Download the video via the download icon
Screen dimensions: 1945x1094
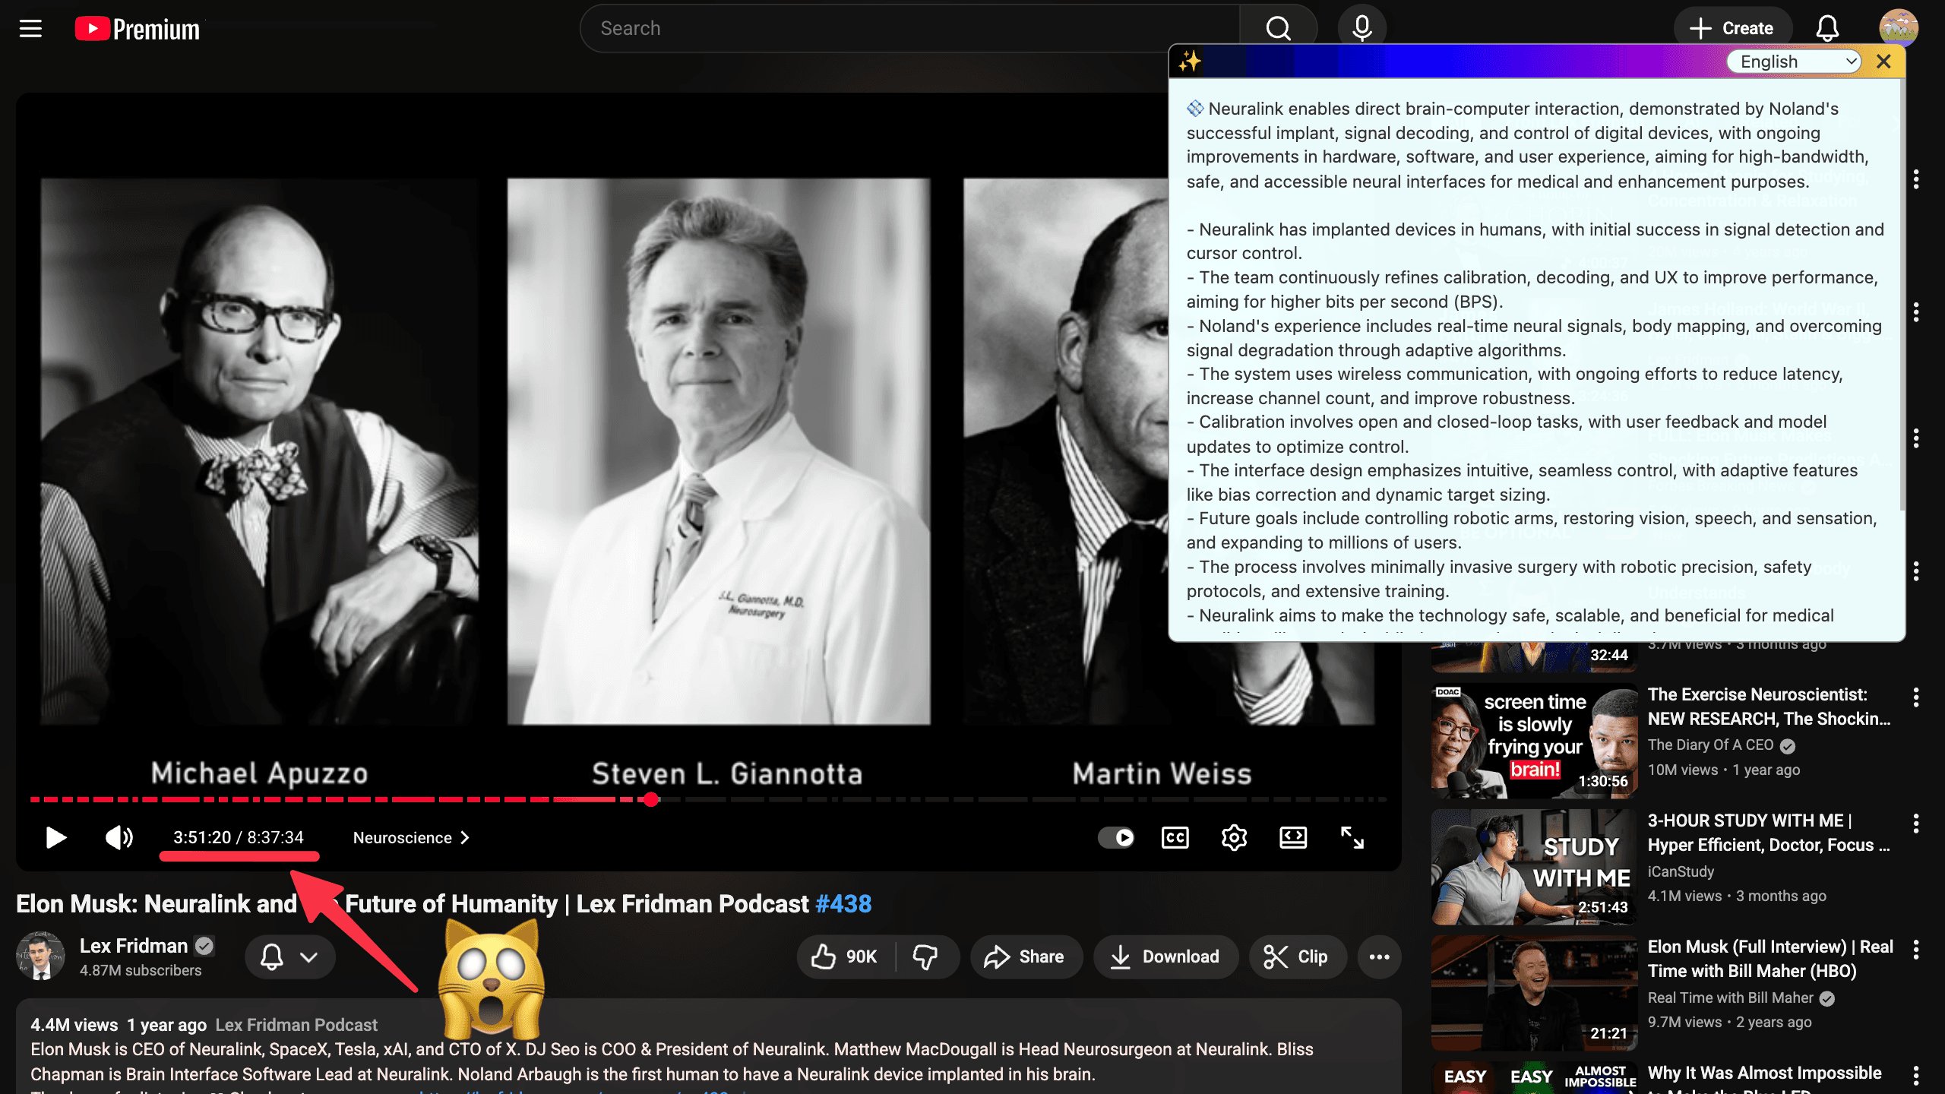(1166, 956)
